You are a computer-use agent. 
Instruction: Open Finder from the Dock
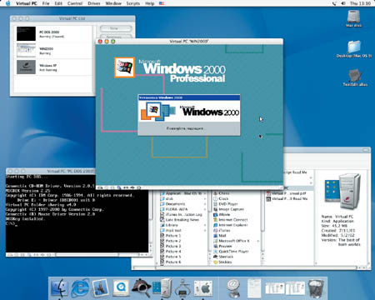pos(59,287)
